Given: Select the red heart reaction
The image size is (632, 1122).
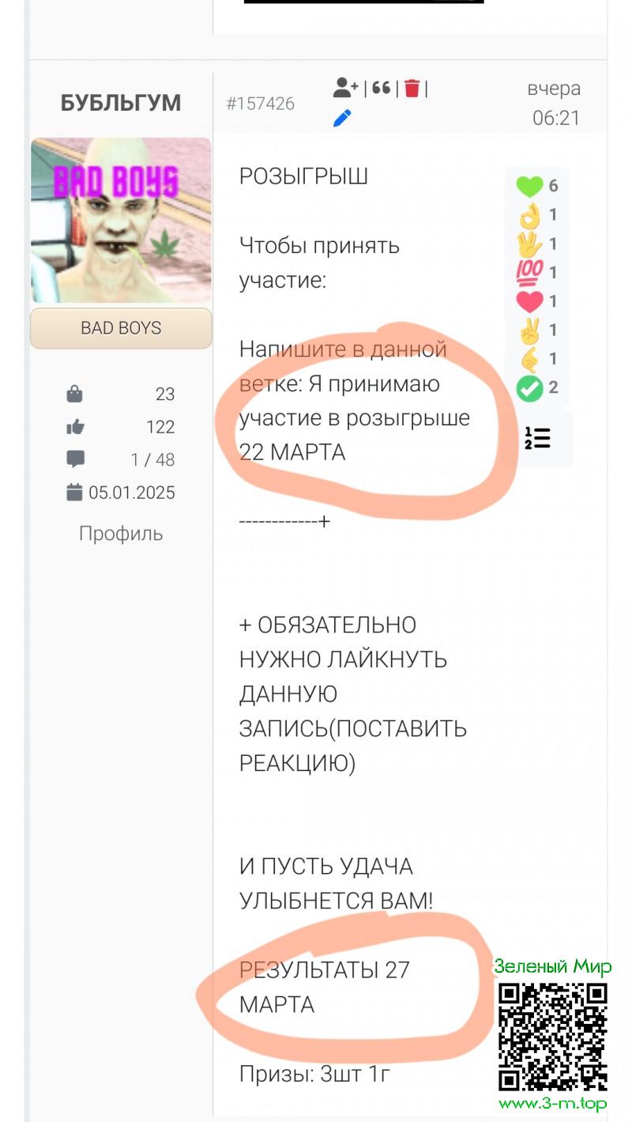Looking at the screenshot, I should click(x=529, y=301).
